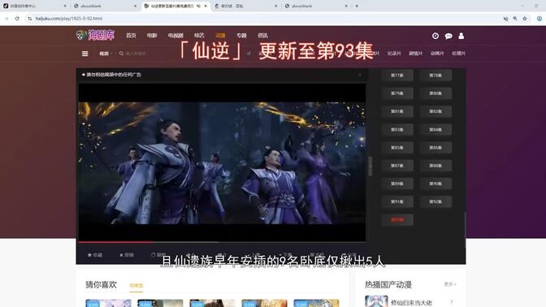Open the user account profile icon

click(461, 36)
